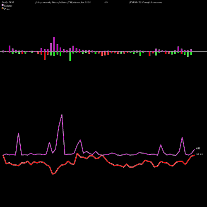Viewport: 207px width, 207px height.
Task: Click the 55.18 price end label
Action: 199,154
